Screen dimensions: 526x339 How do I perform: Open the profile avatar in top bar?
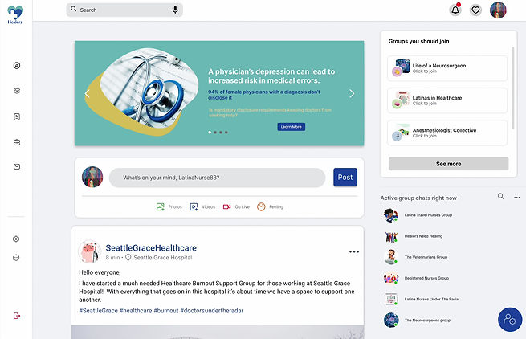coord(498,10)
